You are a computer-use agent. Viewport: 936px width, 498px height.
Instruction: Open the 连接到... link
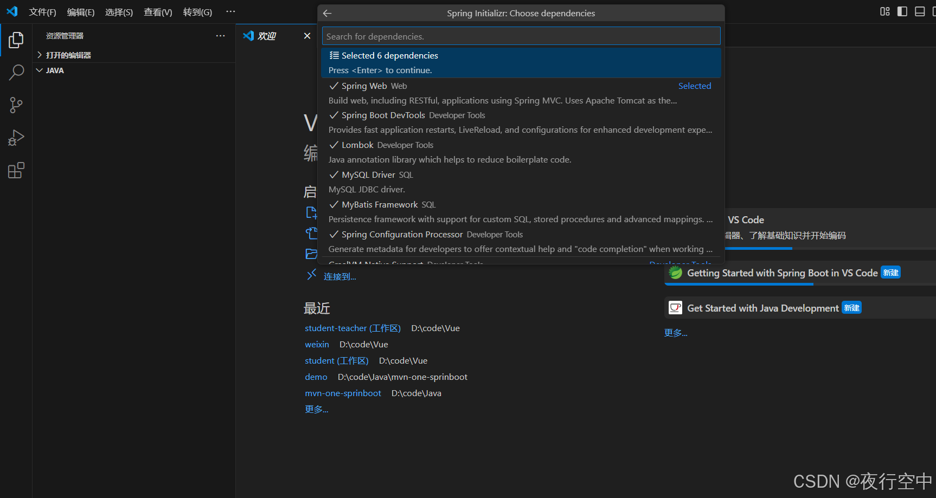[x=340, y=276]
